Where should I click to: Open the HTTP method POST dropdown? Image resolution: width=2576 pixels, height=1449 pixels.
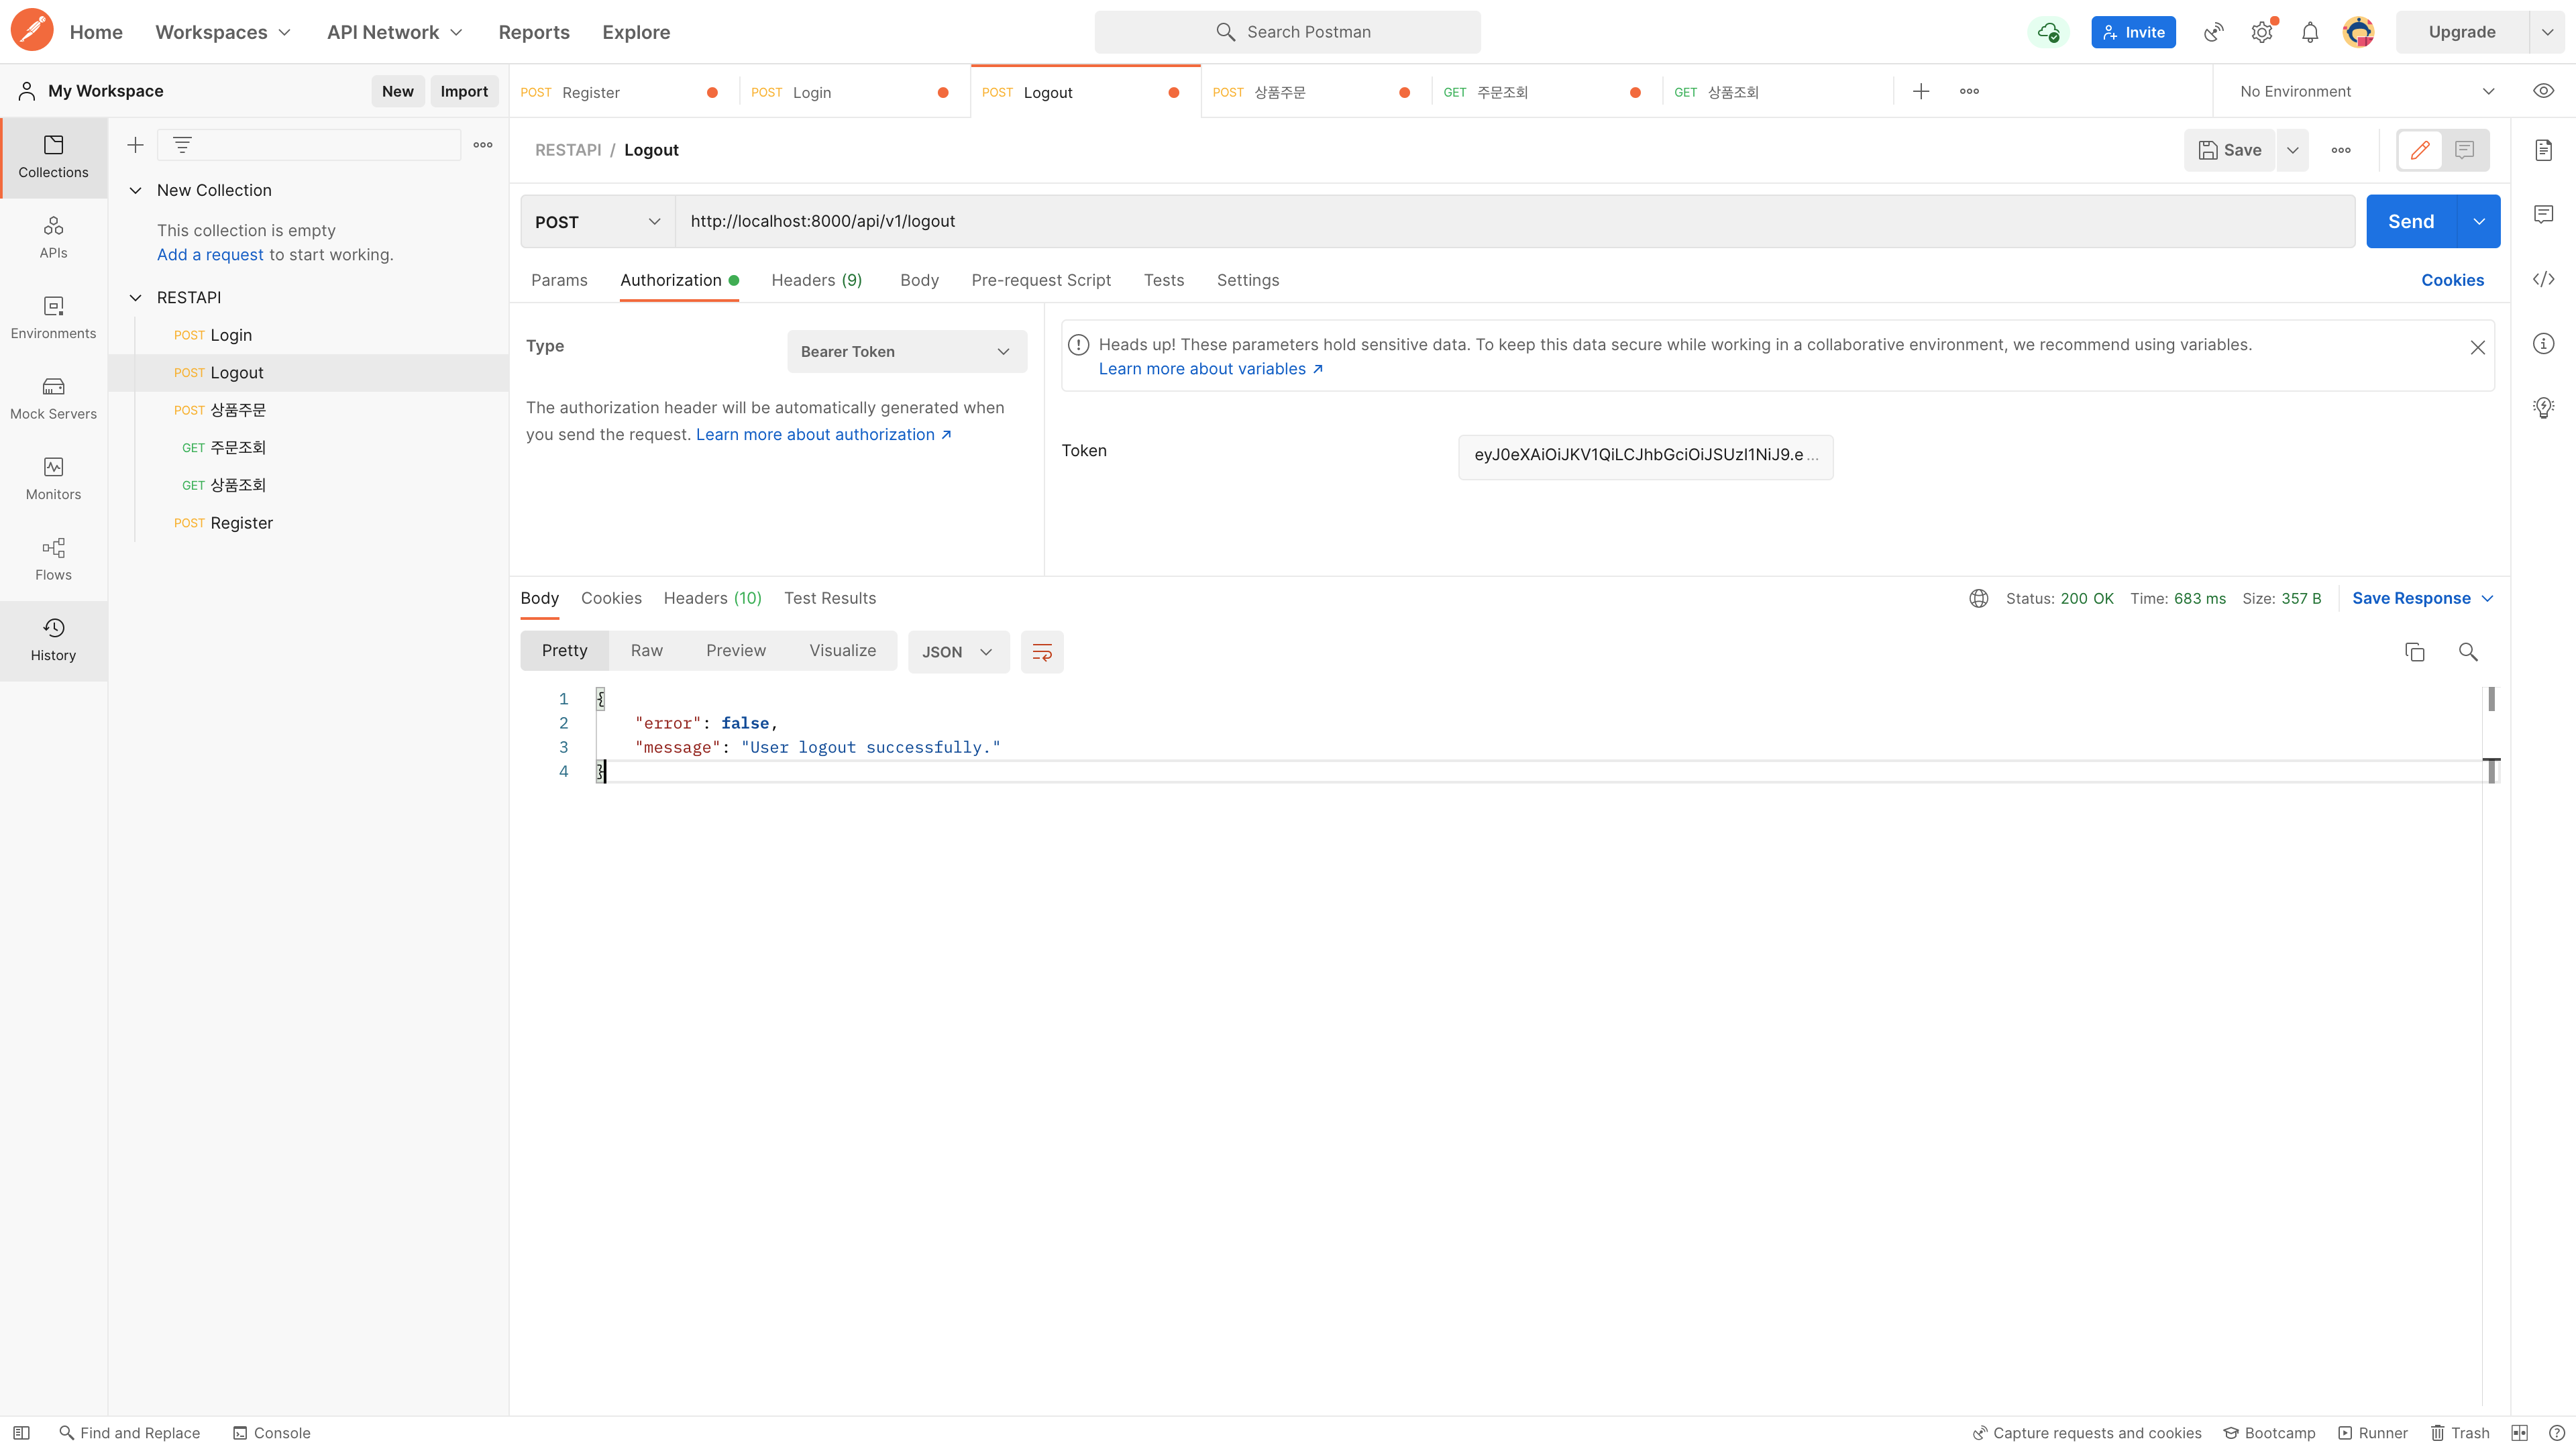click(597, 222)
